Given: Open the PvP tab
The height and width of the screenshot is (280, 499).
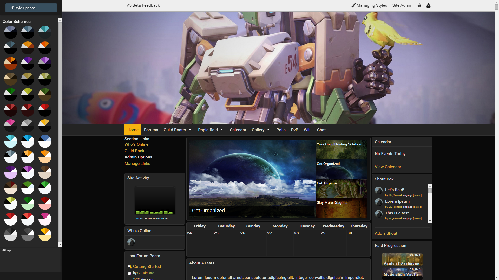Looking at the screenshot, I should 294,130.
